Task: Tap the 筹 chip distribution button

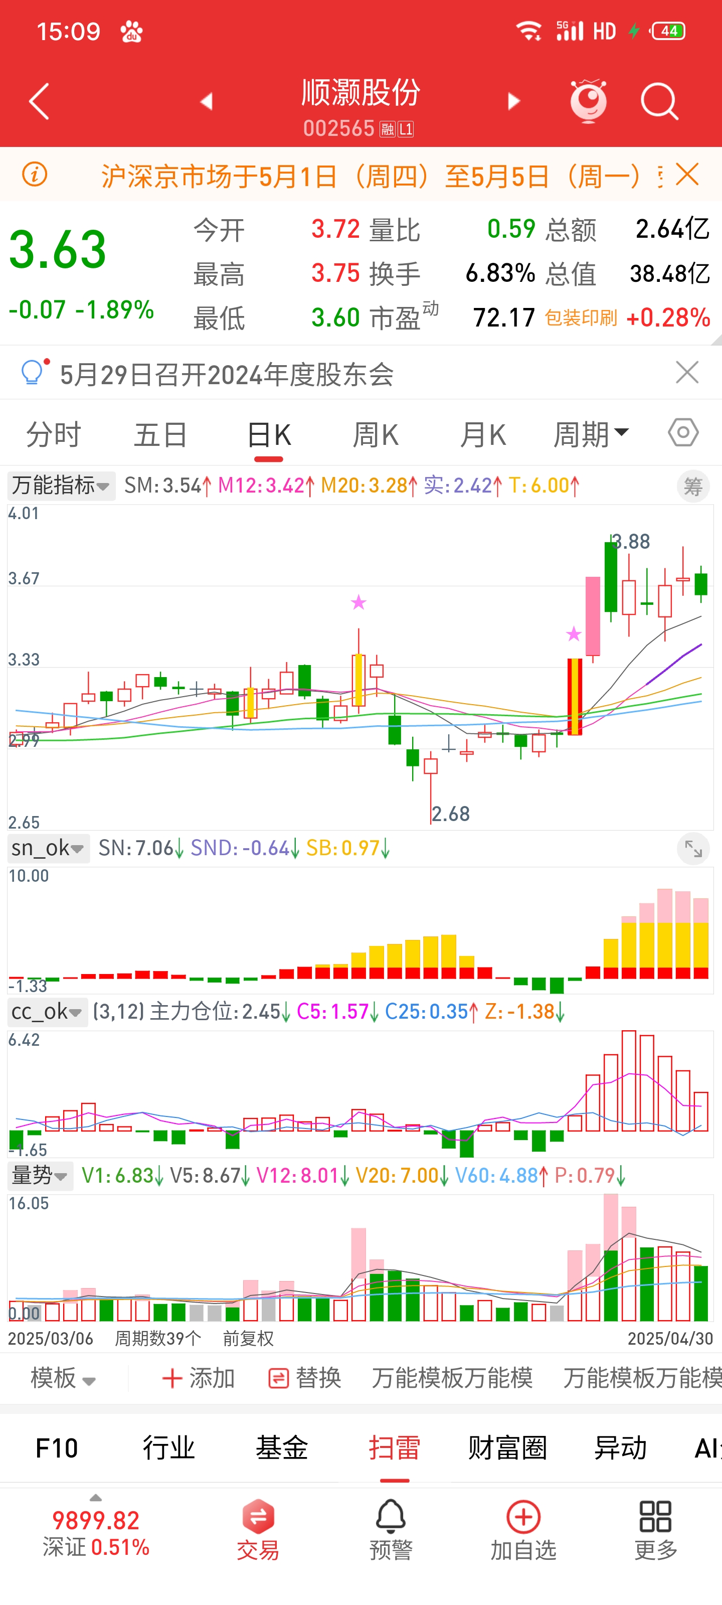Action: pos(693,486)
